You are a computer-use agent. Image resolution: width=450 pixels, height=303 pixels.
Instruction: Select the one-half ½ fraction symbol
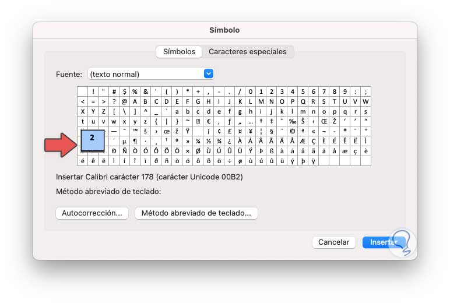click(x=208, y=141)
